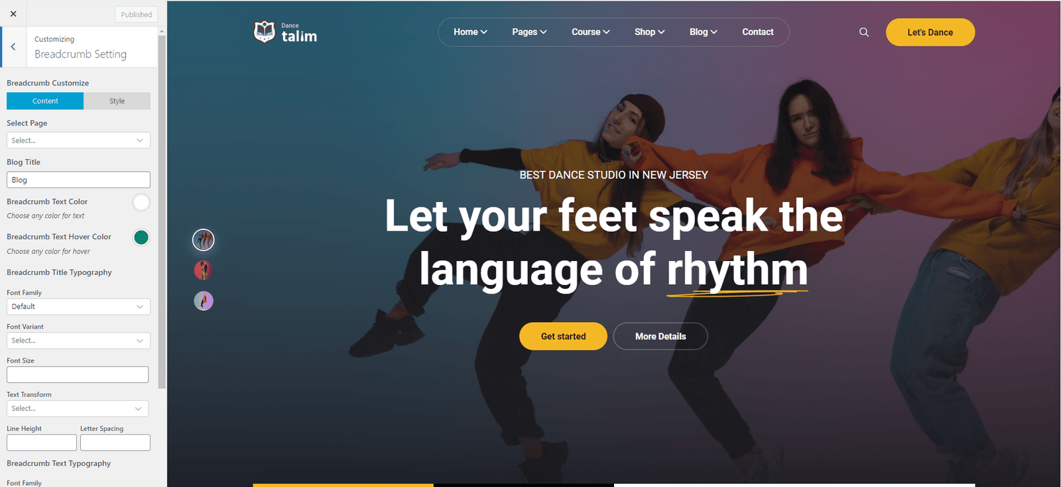Click the Get started button

click(x=563, y=337)
